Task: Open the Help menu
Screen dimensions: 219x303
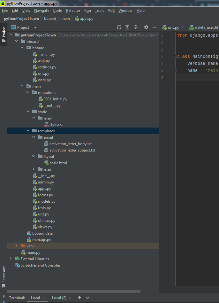Action: point(140,11)
